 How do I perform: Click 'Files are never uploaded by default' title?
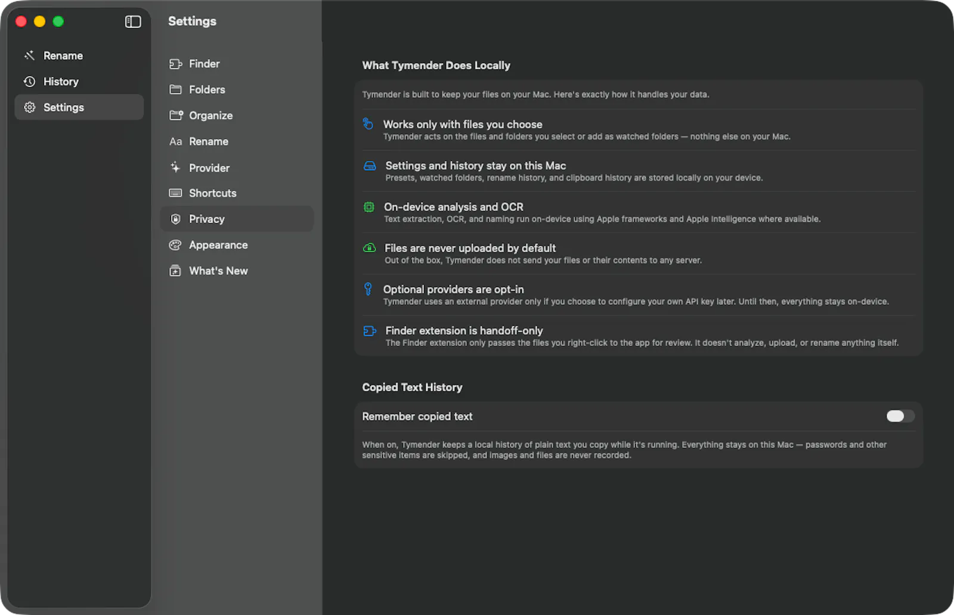click(470, 248)
